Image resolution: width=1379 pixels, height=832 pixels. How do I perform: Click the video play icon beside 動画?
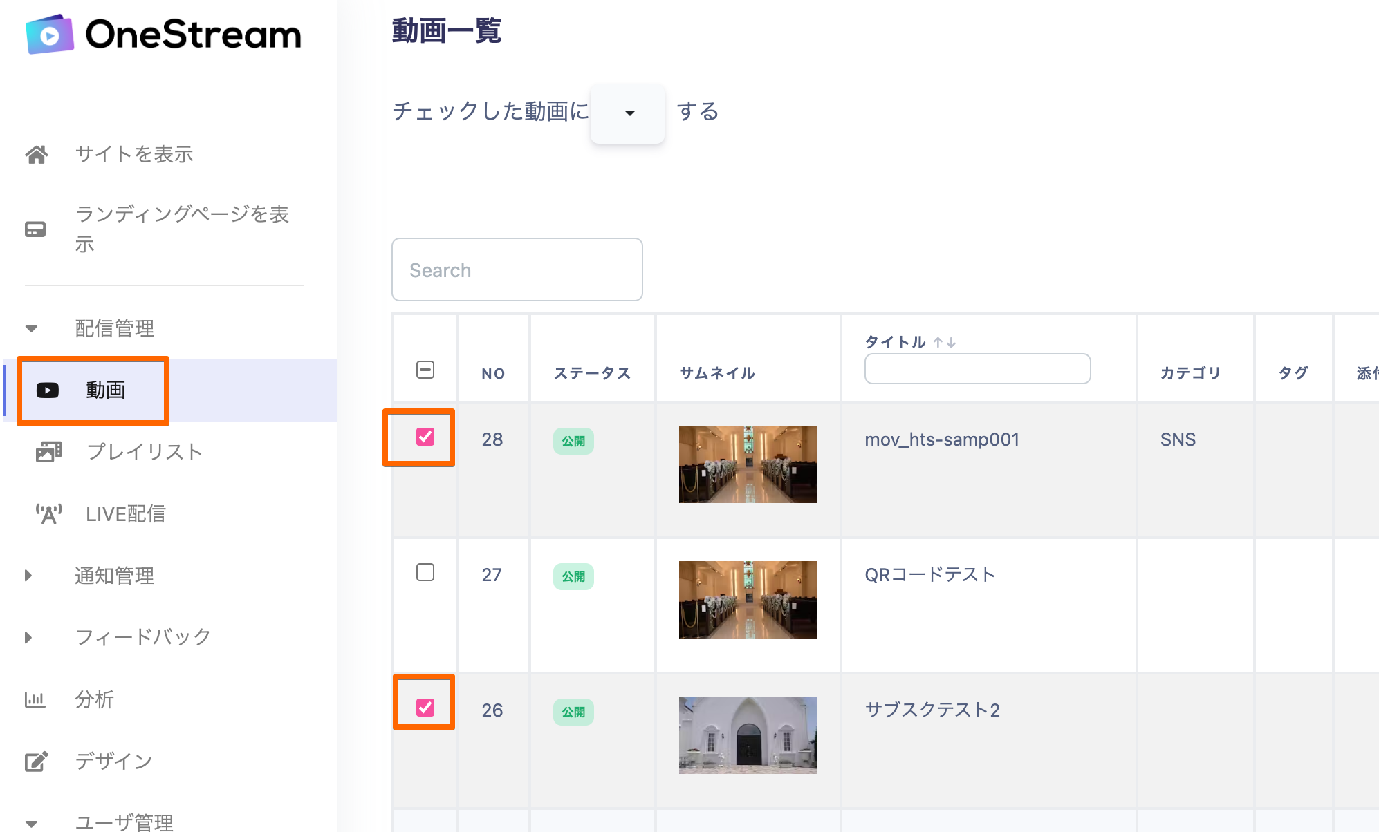pyautogui.click(x=48, y=390)
